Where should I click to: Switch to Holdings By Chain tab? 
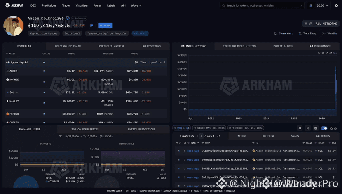(x=68, y=46)
